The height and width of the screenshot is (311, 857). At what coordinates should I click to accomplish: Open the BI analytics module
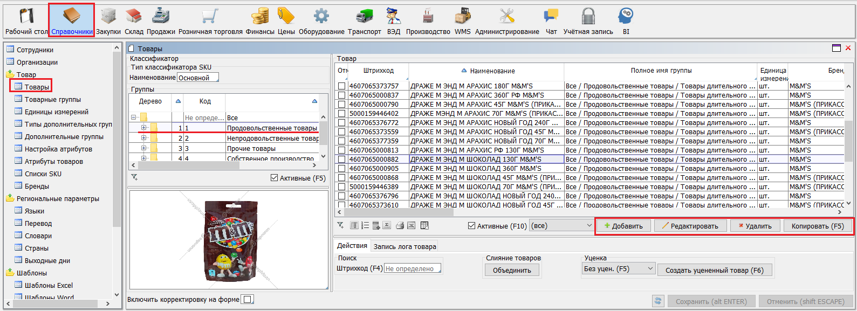(x=626, y=22)
